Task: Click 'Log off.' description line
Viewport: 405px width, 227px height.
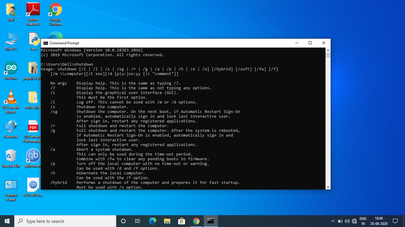Action: pyautogui.click(x=137, y=102)
